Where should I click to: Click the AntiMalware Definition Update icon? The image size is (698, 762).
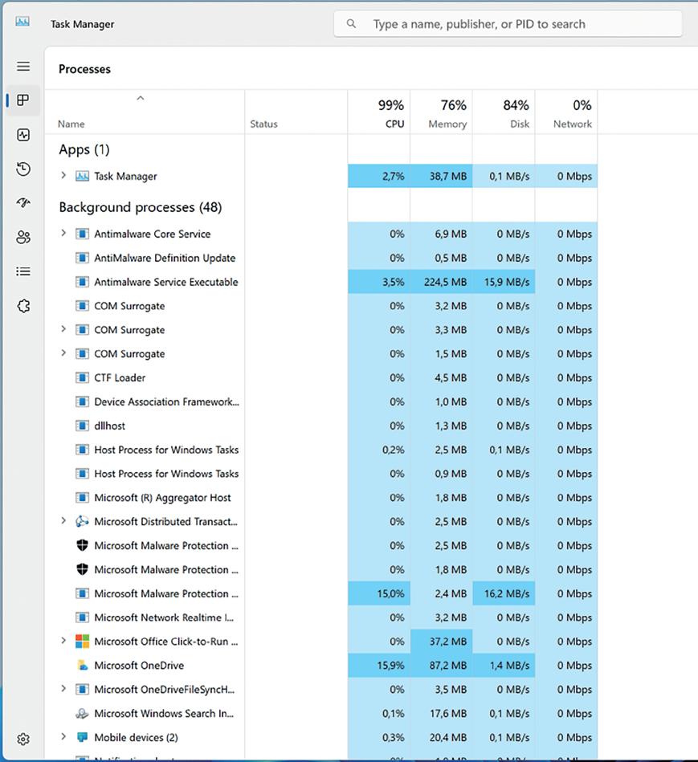(82, 258)
